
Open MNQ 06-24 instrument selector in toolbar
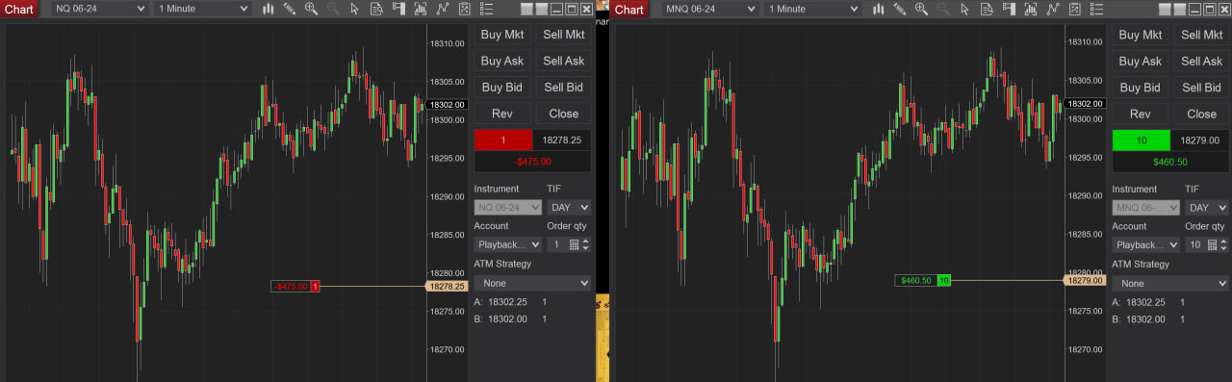click(710, 9)
